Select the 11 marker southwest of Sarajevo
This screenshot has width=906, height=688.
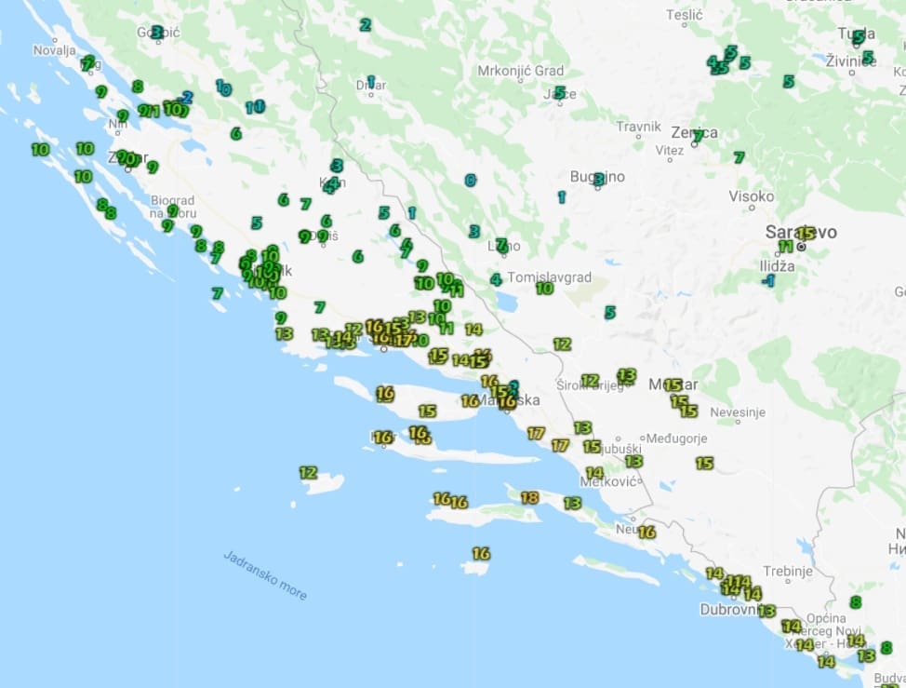pyautogui.click(x=786, y=247)
